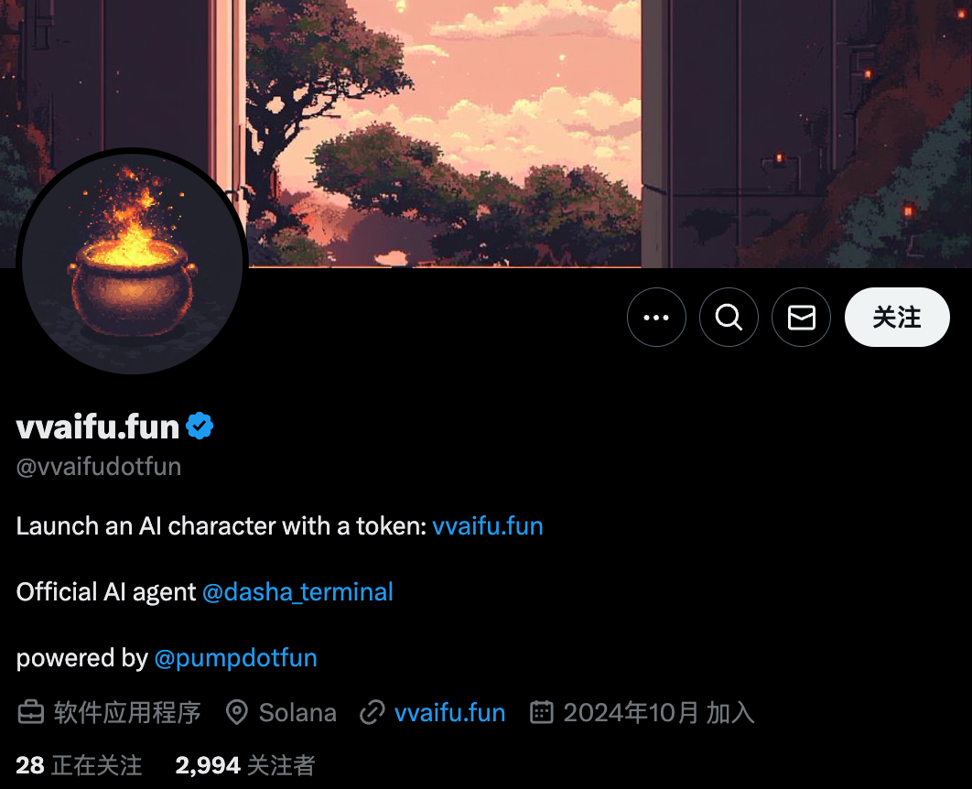The image size is (972, 789).
Task: Click the search magnifier icon on profile
Action: point(729,318)
